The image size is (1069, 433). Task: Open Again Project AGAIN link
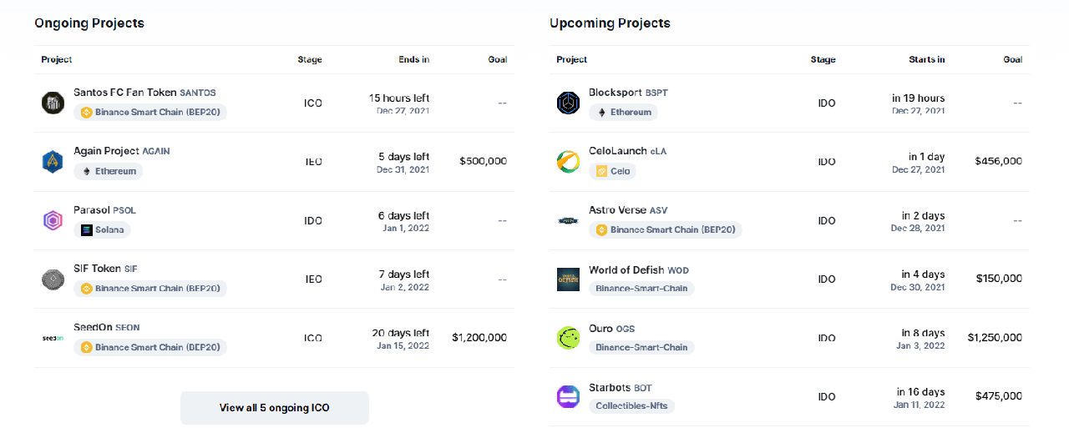coord(122,151)
